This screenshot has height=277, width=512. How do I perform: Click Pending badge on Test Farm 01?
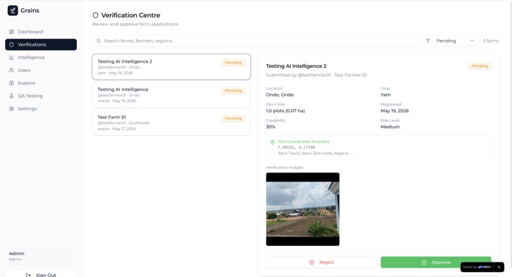point(233,119)
